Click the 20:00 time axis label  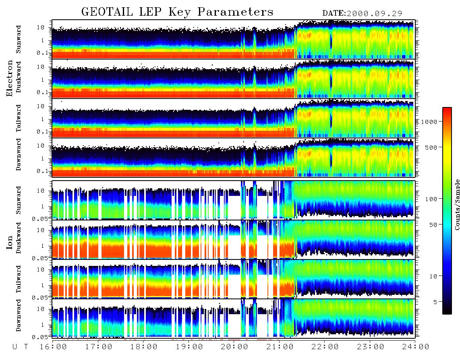coord(234,347)
